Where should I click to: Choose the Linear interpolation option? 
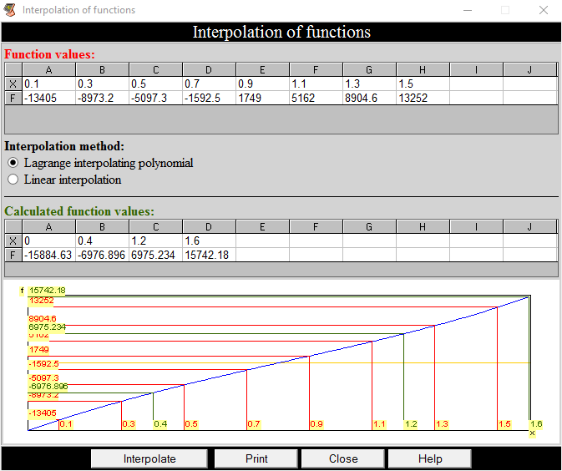[x=13, y=180]
